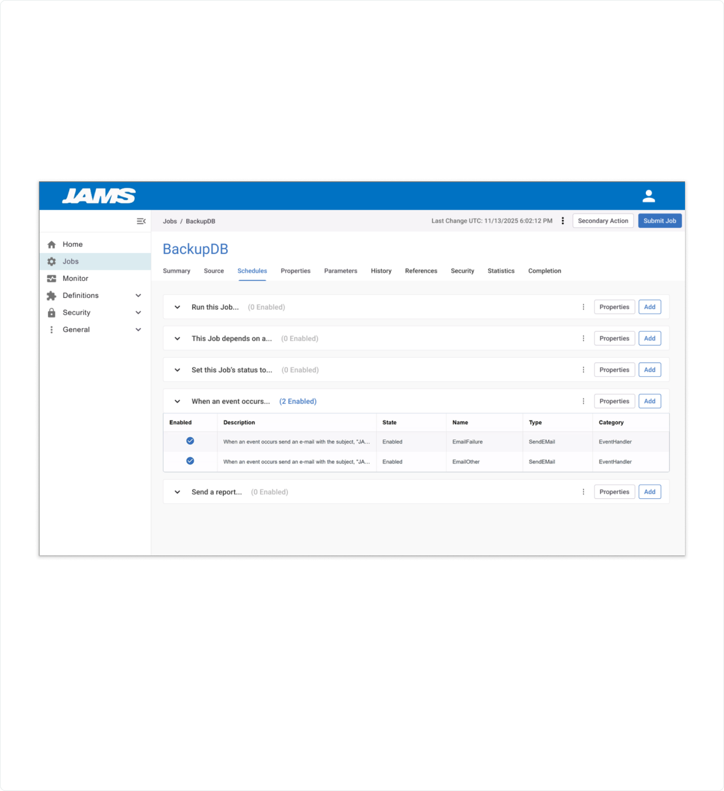Switch to the Parameters tab
The image size is (724, 791).
pyautogui.click(x=341, y=271)
